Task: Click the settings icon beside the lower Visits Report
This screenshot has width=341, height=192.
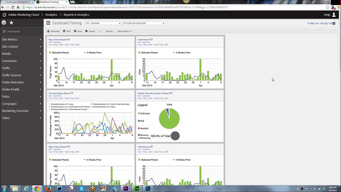Action: tap(152, 146)
